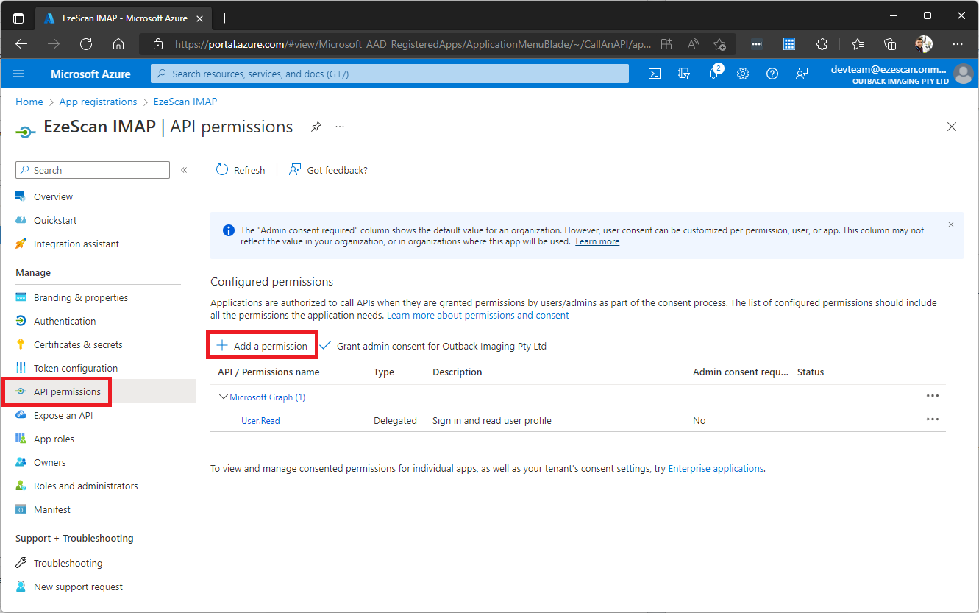Viewport: 979px width, 613px height.
Task: Collapse the Microsoft Graph permissions group
Action: pyautogui.click(x=224, y=397)
